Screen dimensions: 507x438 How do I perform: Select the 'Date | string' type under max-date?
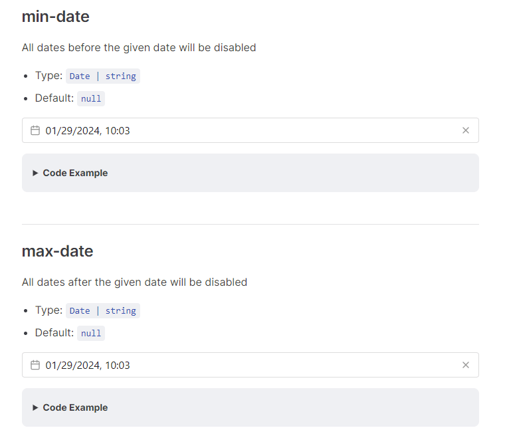[103, 310]
